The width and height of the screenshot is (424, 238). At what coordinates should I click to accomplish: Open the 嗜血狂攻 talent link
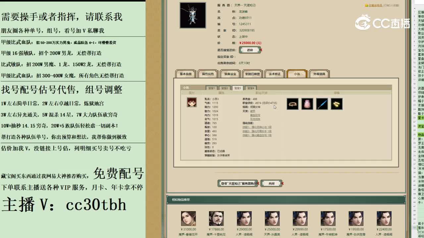click(255, 115)
